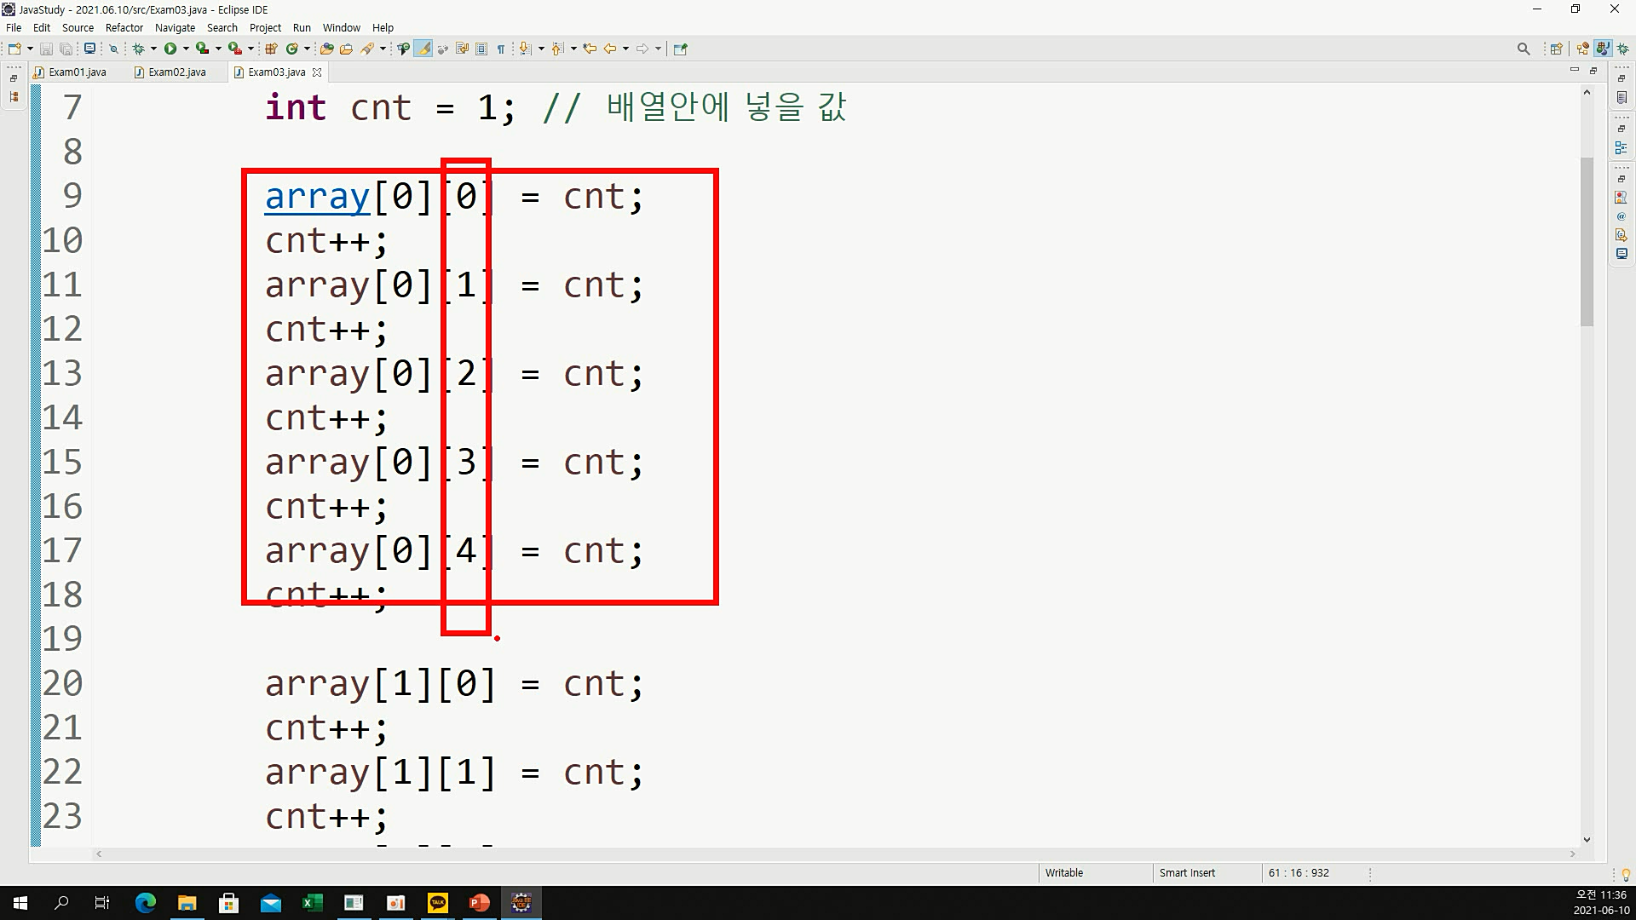This screenshot has width=1636, height=920.
Task: Open the Outline view from right trim
Action: (x=1622, y=148)
